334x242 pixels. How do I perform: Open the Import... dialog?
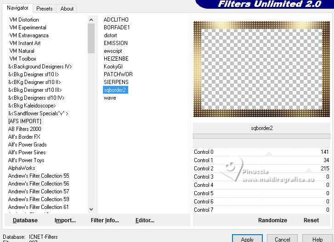[65, 220]
